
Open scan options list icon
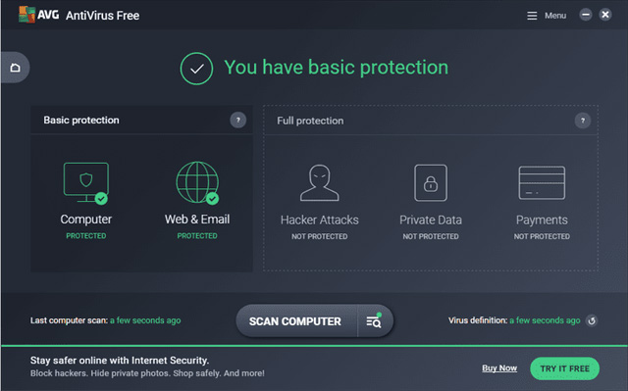click(374, 321)
